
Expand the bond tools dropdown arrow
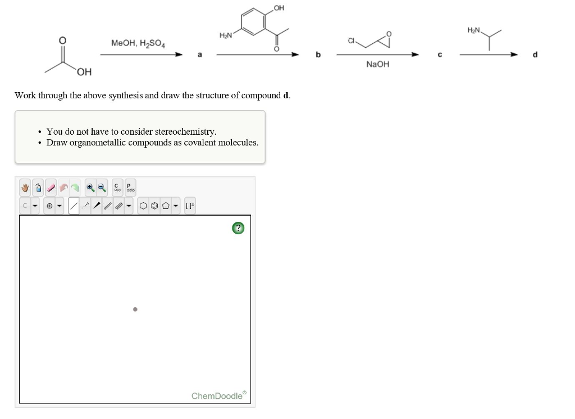point(128,206)
